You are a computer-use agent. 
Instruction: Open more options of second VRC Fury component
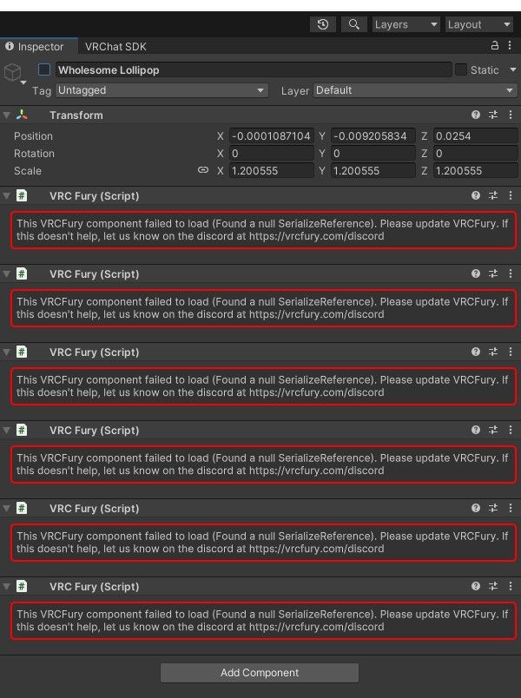tap(511, 273)
